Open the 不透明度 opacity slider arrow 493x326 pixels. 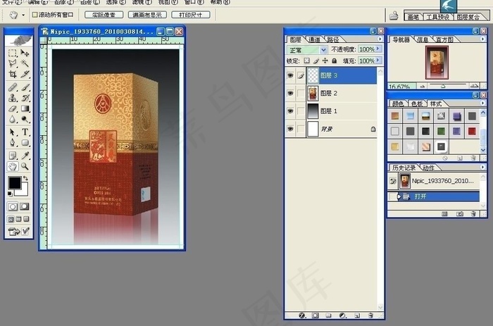[x=378, y=49]
